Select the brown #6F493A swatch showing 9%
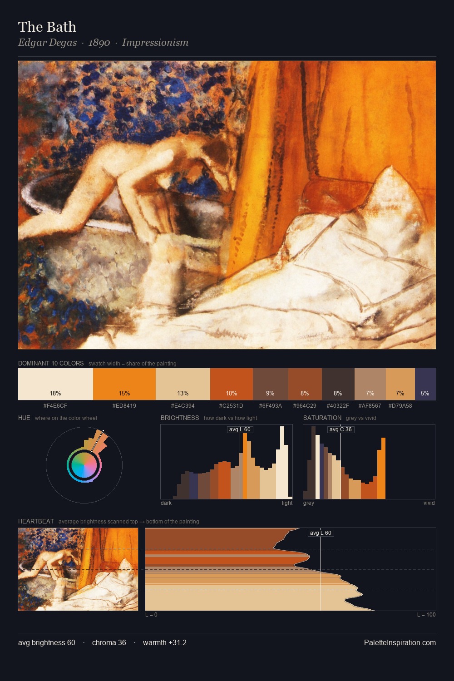 pyautogui.click(x=270, y=384)
